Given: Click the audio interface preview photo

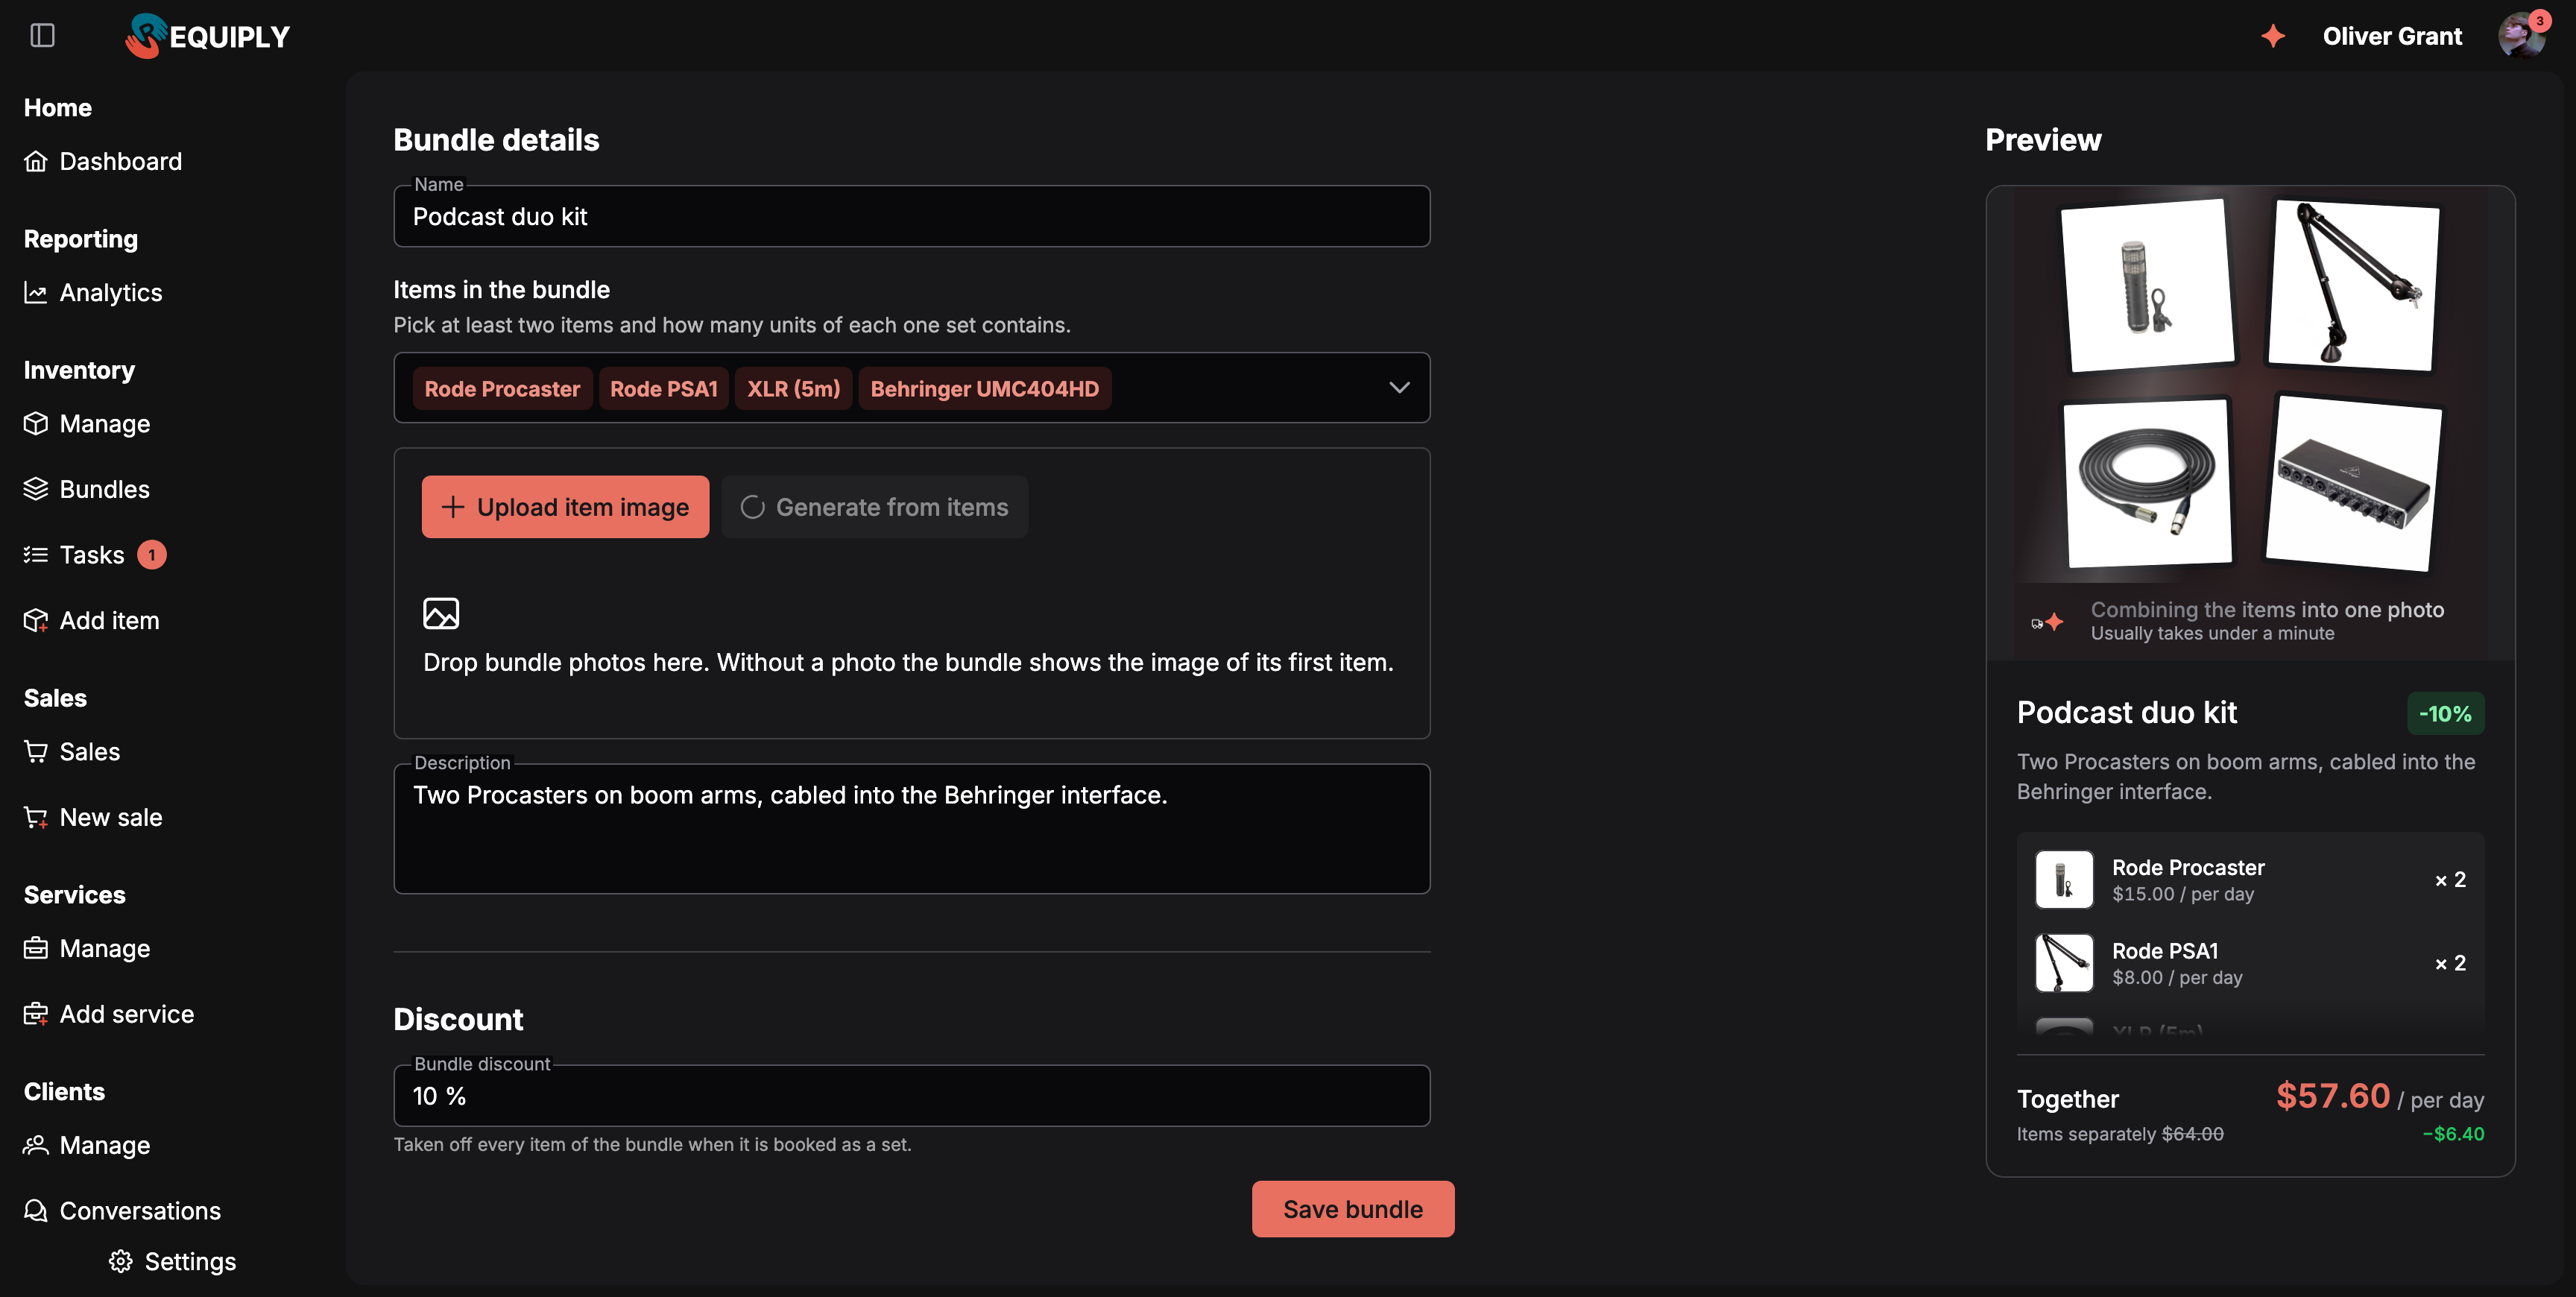Looking at the screenshot, I should (2353, 483).
